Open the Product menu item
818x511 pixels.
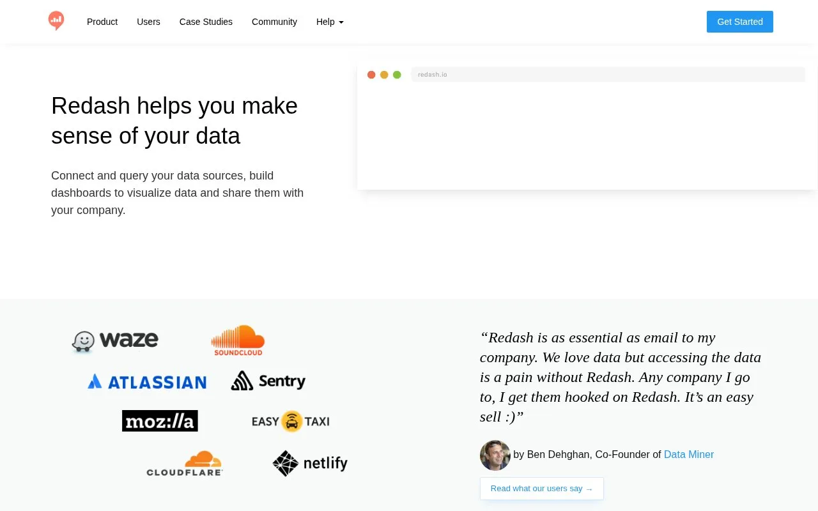(x=102, y=22)
